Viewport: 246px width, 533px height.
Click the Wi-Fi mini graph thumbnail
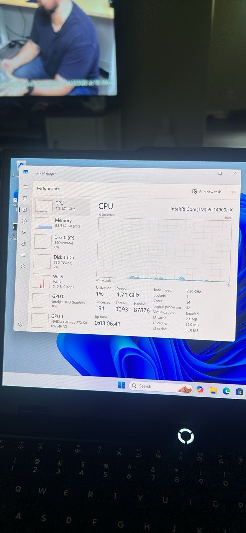pyautogui.click(x=41, y=281)
